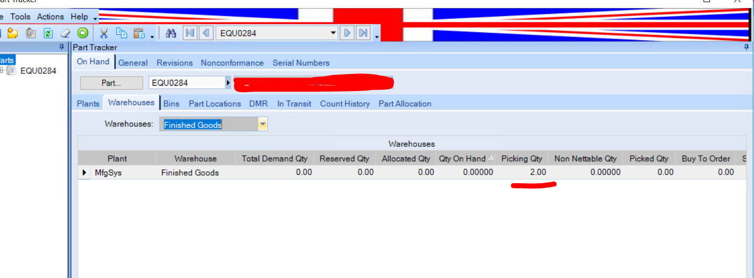Select the EQU0284 item in the tree
Screen dimensions: 754x278
tap(38, 71)
